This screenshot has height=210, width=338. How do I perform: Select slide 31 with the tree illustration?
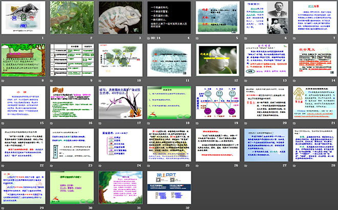coord(120,187)
